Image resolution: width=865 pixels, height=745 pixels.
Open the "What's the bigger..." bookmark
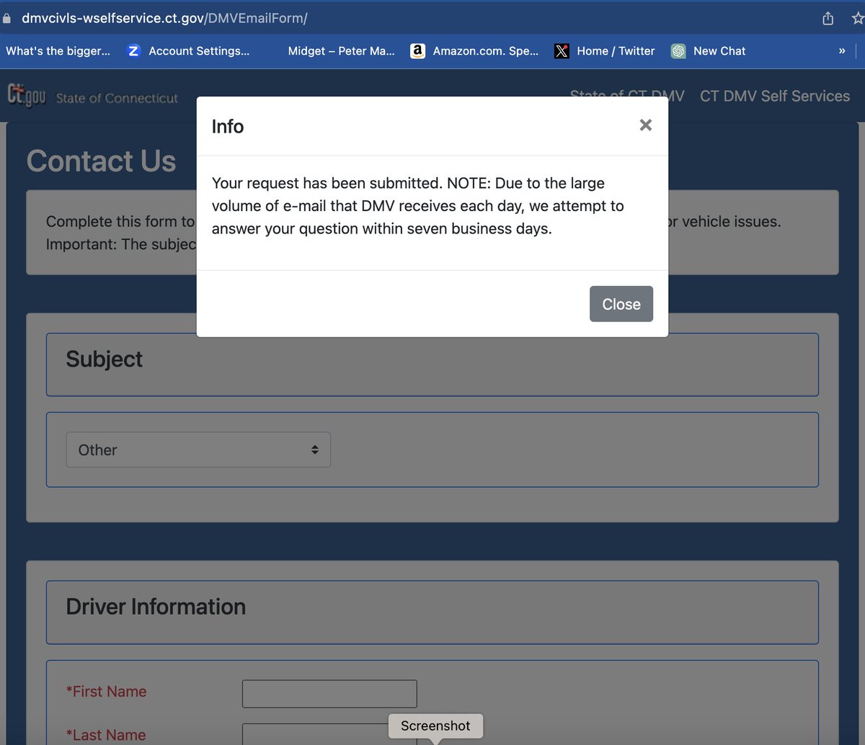(58, 51)
